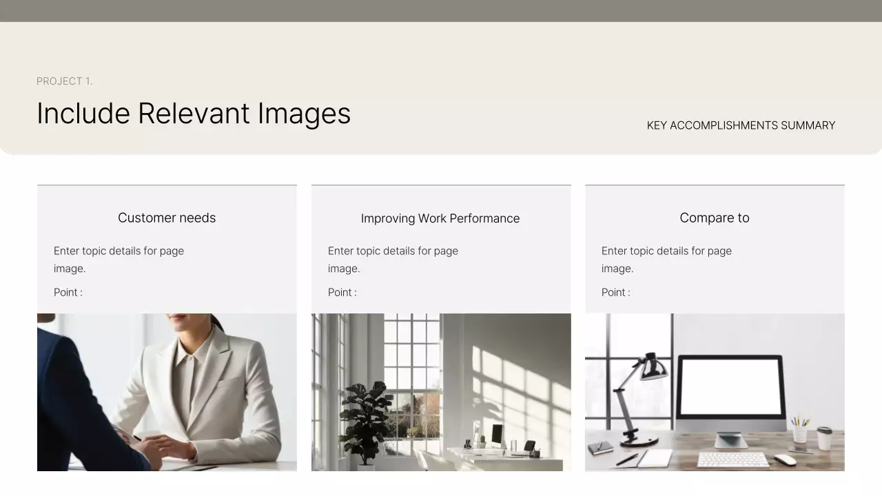
Task: Select the Point text in the third column
Action: [615, 292]
